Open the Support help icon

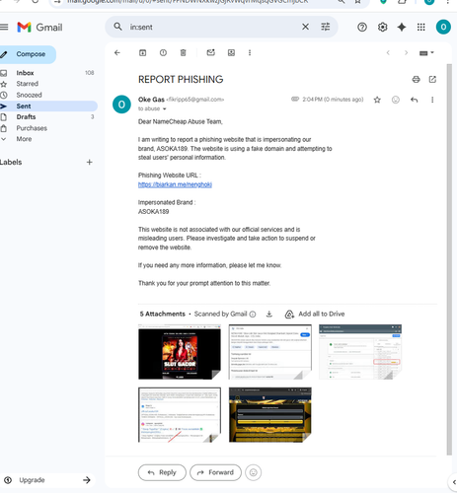click(x=362, y=27)
